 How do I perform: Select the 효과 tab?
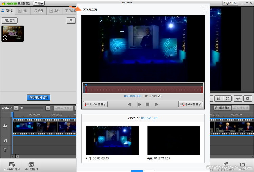tap(54, 11)
